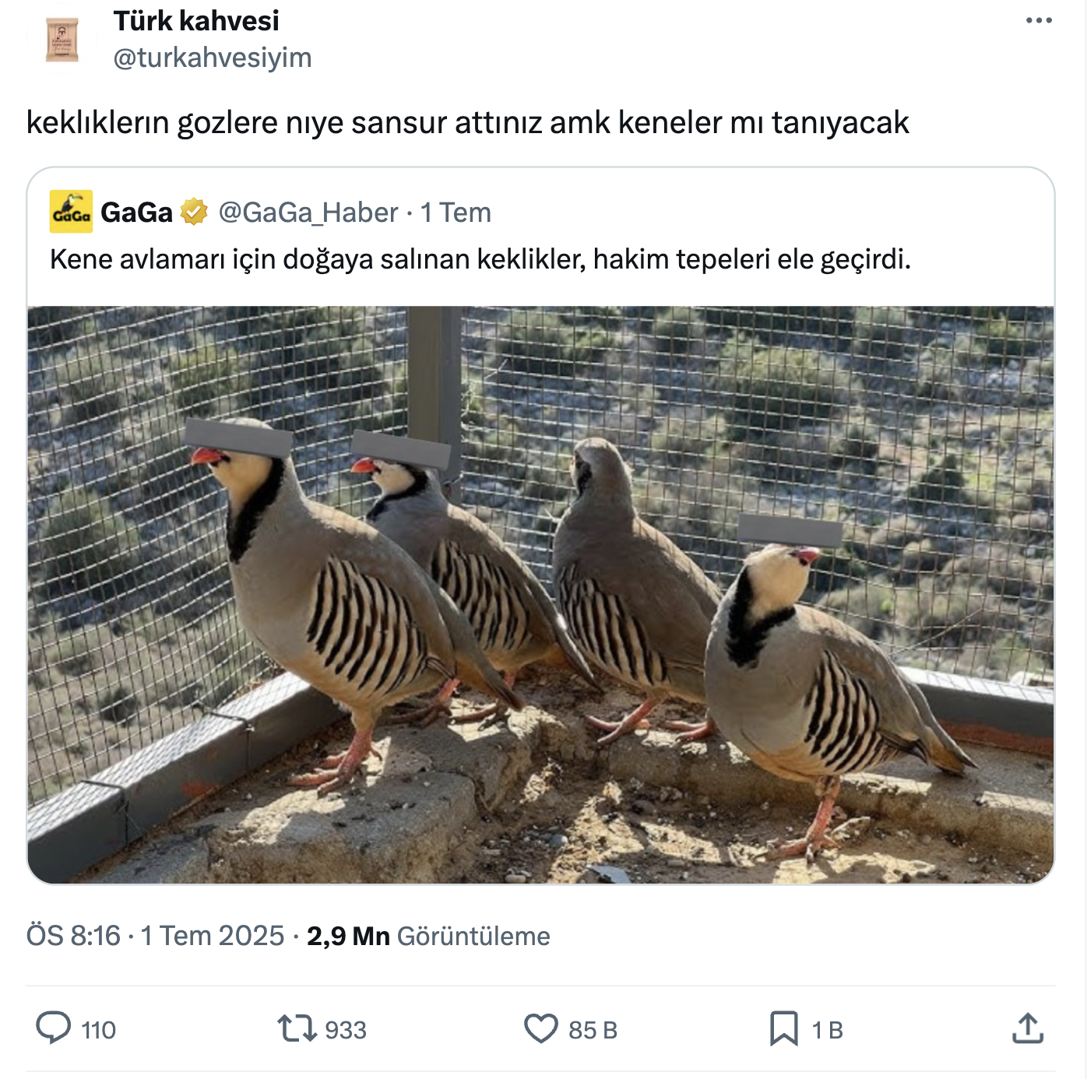Viewport: 1087px width, 1079px height.
Task: Open Türk kahvesi profile avatar
Action: point(62,40)
